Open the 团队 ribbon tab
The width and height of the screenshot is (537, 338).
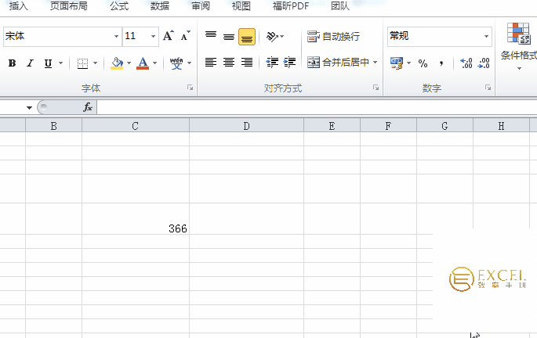(x=340, y=6)
